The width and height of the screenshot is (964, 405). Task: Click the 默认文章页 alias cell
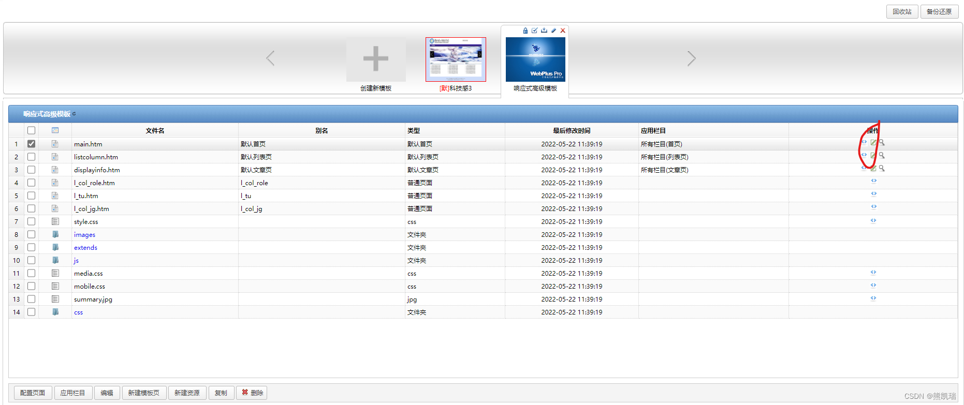click(x=256, y=170)
